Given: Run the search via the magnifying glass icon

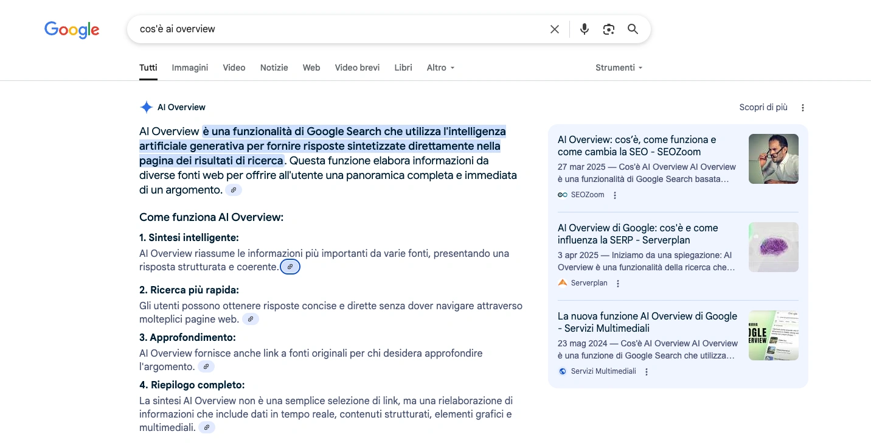Looking at the screenshot, I should pyautogui.click(x=633, y=29).
